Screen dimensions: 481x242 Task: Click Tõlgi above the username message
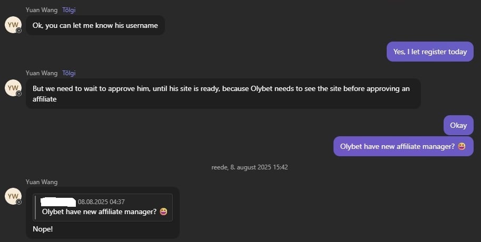(x=68, y=10)
